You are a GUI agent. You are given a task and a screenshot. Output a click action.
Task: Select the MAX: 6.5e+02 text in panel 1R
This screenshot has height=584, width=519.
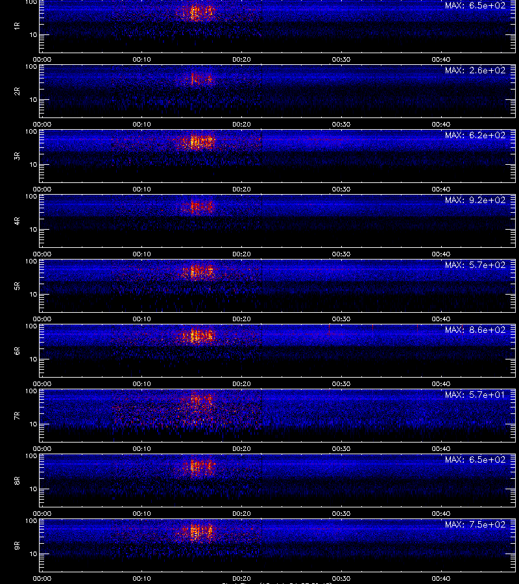click(x=475, y=6)
